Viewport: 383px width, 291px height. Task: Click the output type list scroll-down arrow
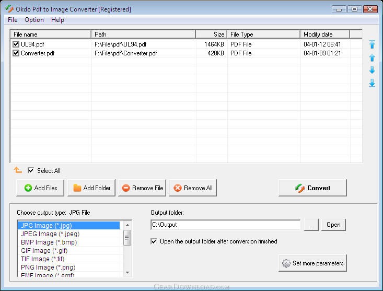(127, 272)
